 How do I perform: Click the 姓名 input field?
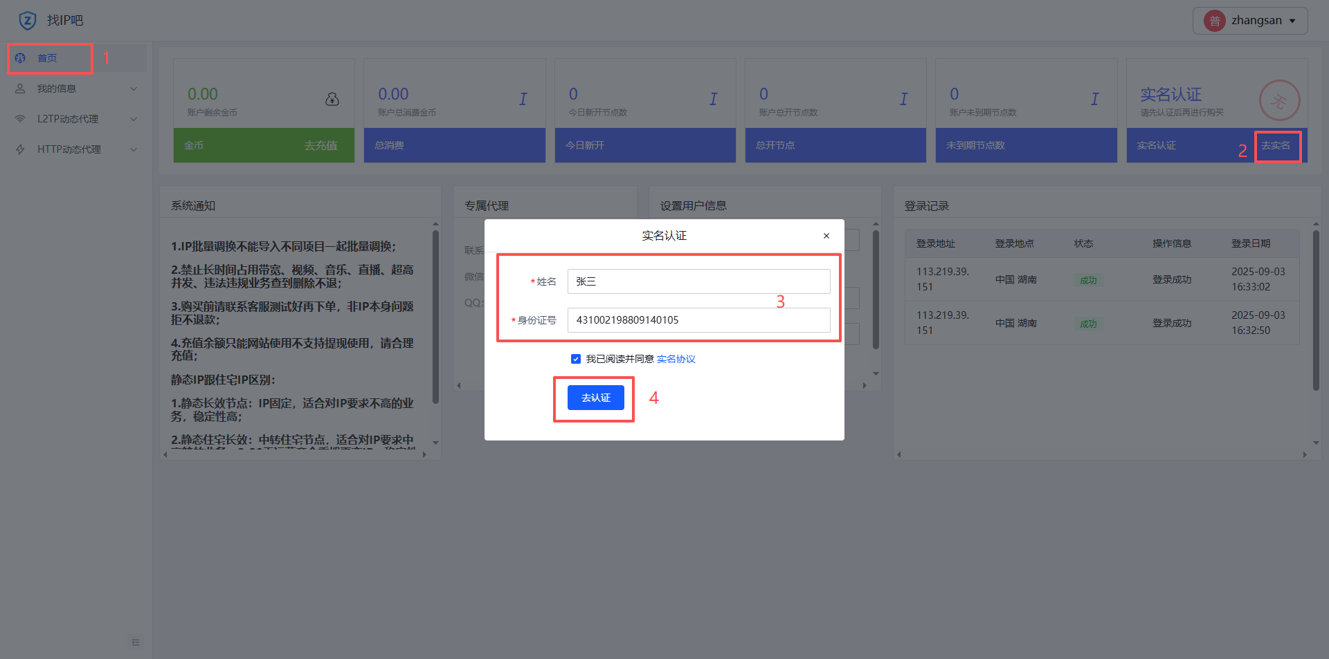point(699,281)
